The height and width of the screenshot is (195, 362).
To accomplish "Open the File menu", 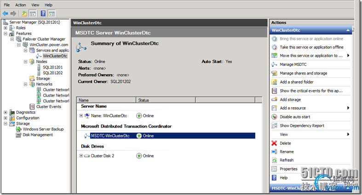I will (7, 5).
